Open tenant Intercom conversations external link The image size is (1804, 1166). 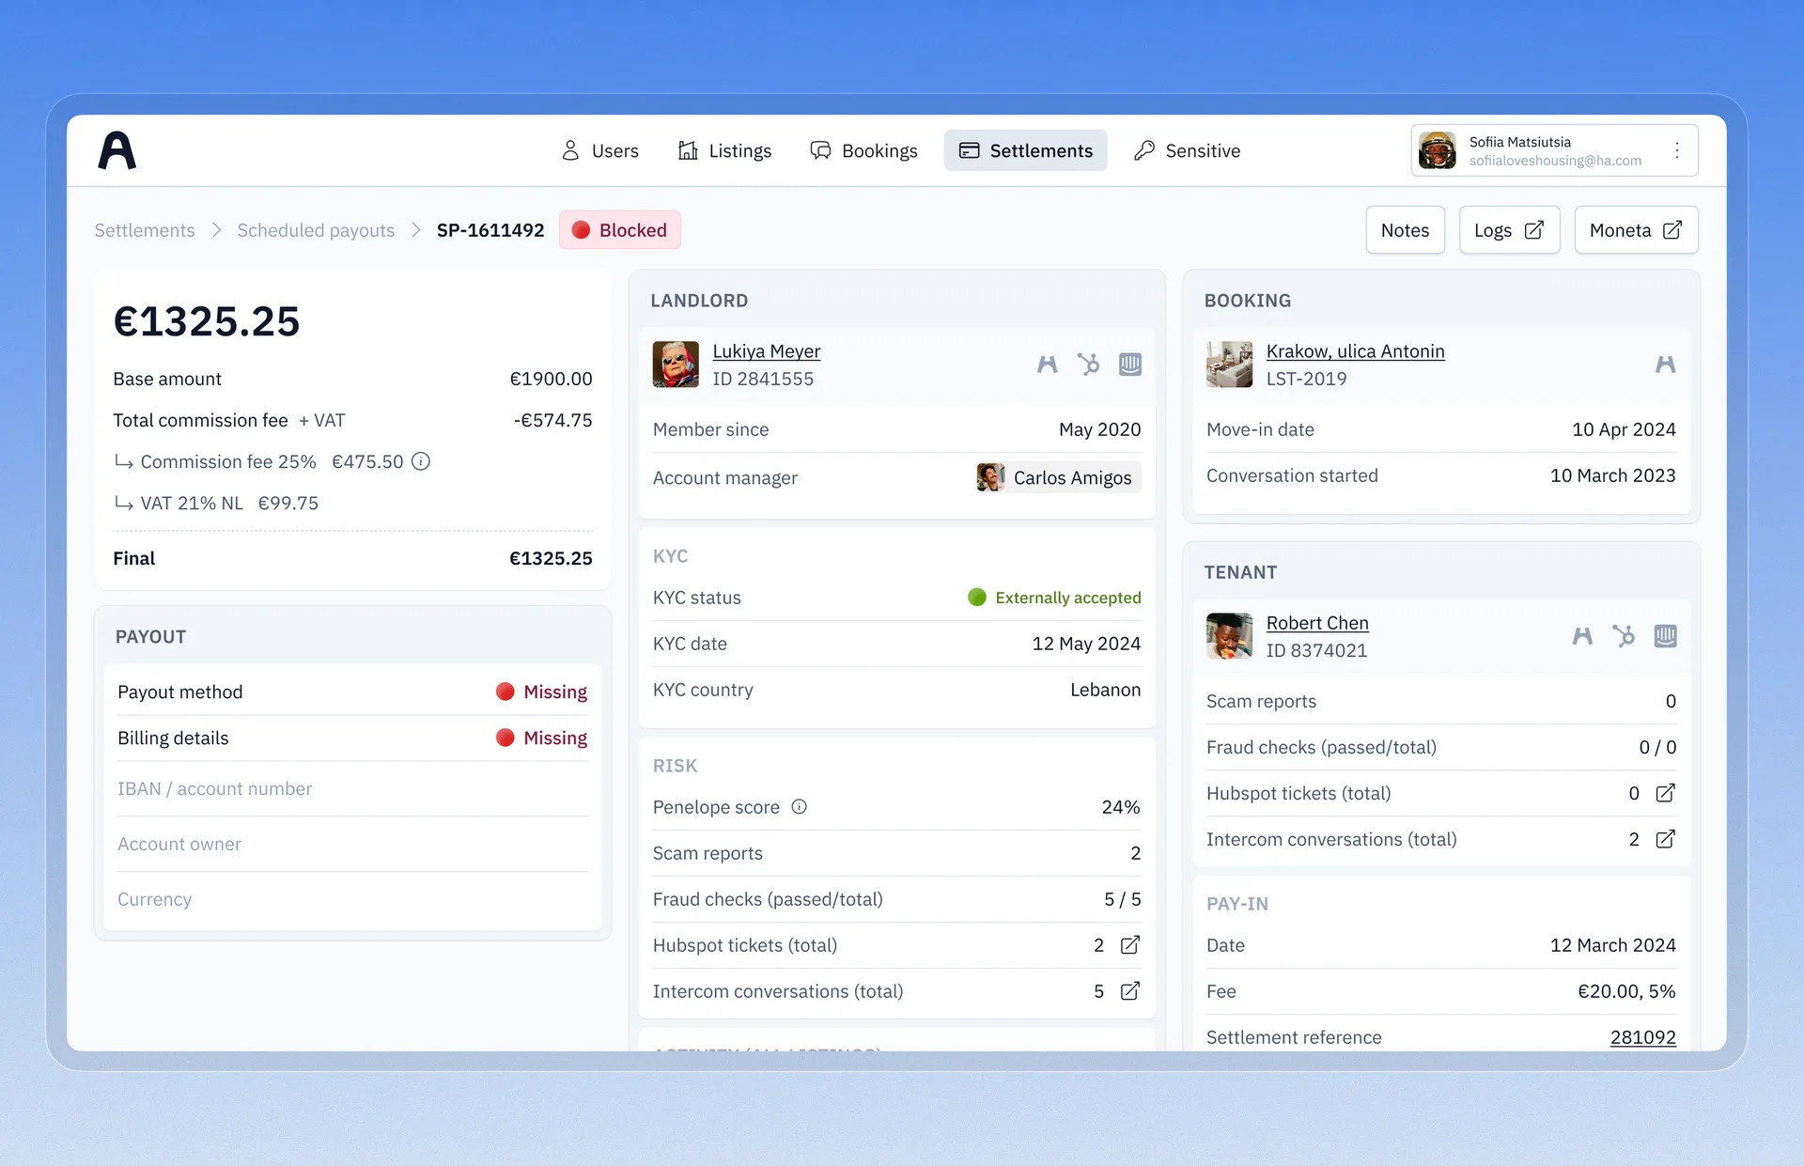(1665, 839)
